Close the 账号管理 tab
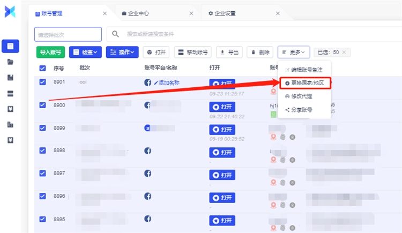Screen dimensions: 402x233 (x=105, y=13)
